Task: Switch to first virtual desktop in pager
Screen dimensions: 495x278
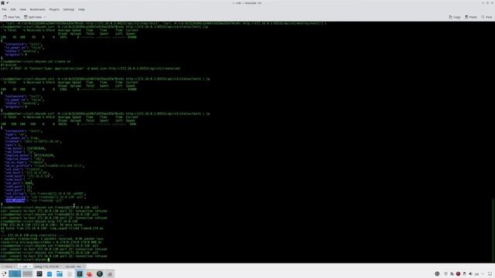Action: [x=15, y=274]
